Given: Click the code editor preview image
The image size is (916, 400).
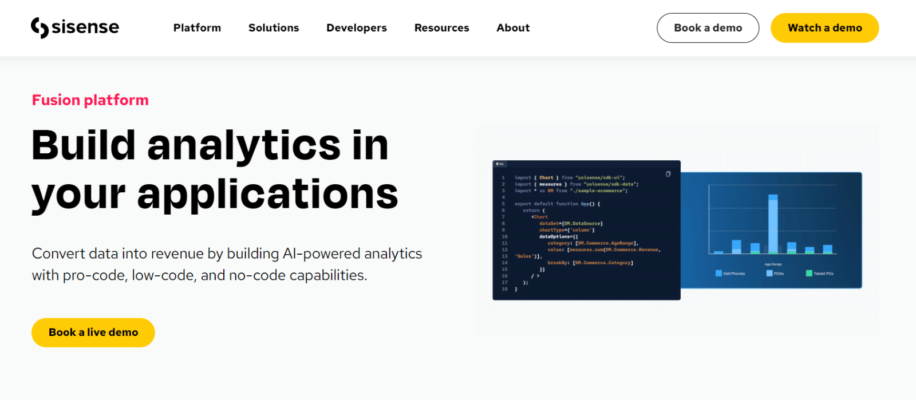Looking at the screenshot, I should click(x=586, y=230).
